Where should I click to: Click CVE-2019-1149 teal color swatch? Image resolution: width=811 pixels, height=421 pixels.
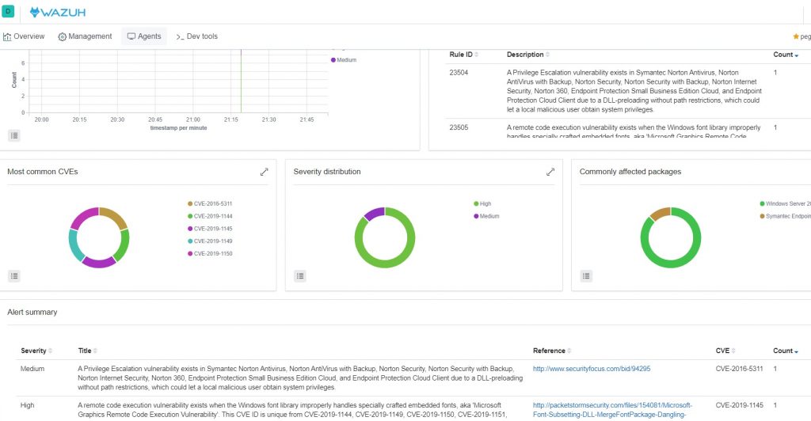[190, 241]
